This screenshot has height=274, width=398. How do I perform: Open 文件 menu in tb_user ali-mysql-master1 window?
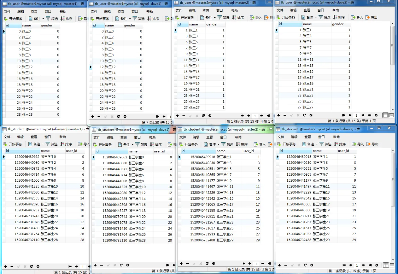click(7, 12)
